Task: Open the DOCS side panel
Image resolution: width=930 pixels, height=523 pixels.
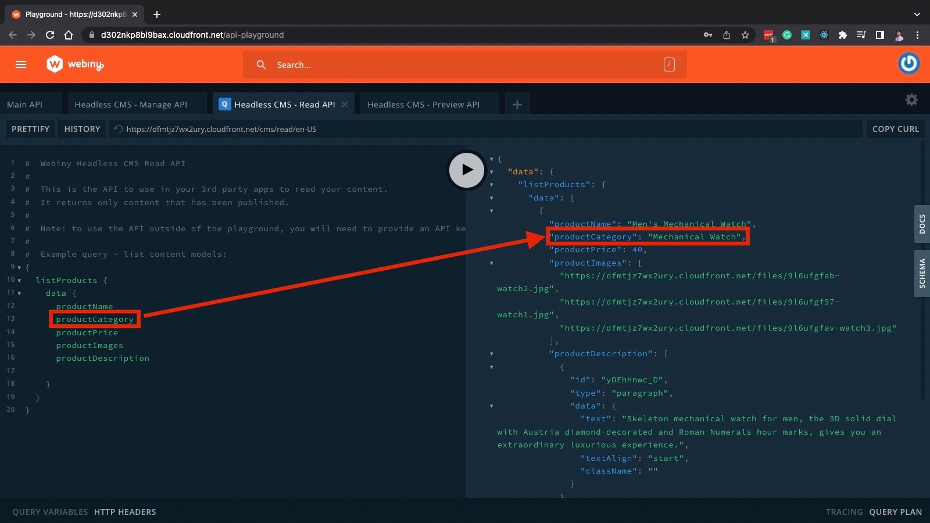Action: point(922,224)
